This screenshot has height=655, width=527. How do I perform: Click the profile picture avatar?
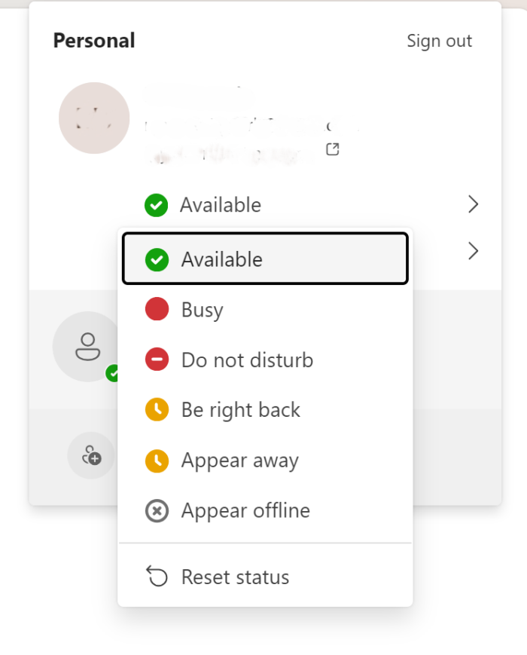pos(94,118)
